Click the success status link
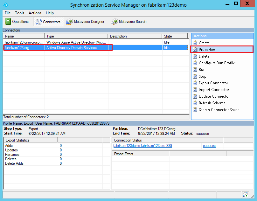This screenshot has height=201, width=257. 209,146
